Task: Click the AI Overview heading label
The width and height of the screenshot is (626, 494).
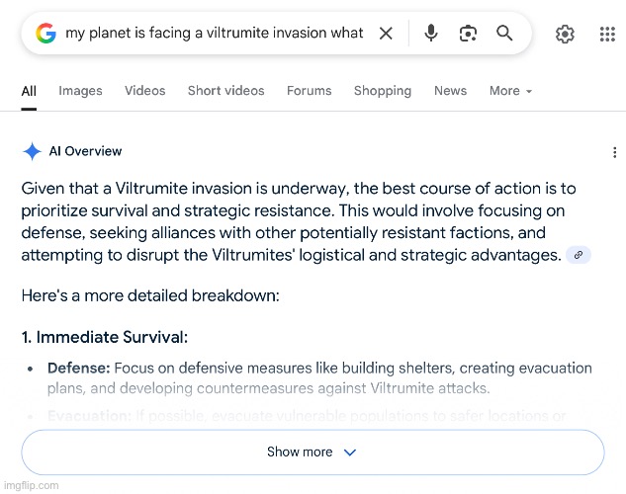Action: point(85,151)
